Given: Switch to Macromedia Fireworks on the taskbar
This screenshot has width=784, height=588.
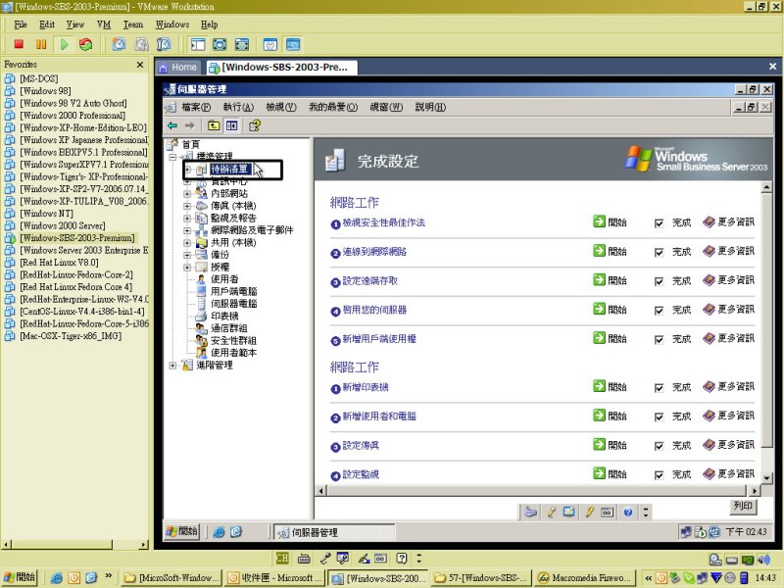Looking at the screenshot, I should pyautogui.click(x=585, y=578).
